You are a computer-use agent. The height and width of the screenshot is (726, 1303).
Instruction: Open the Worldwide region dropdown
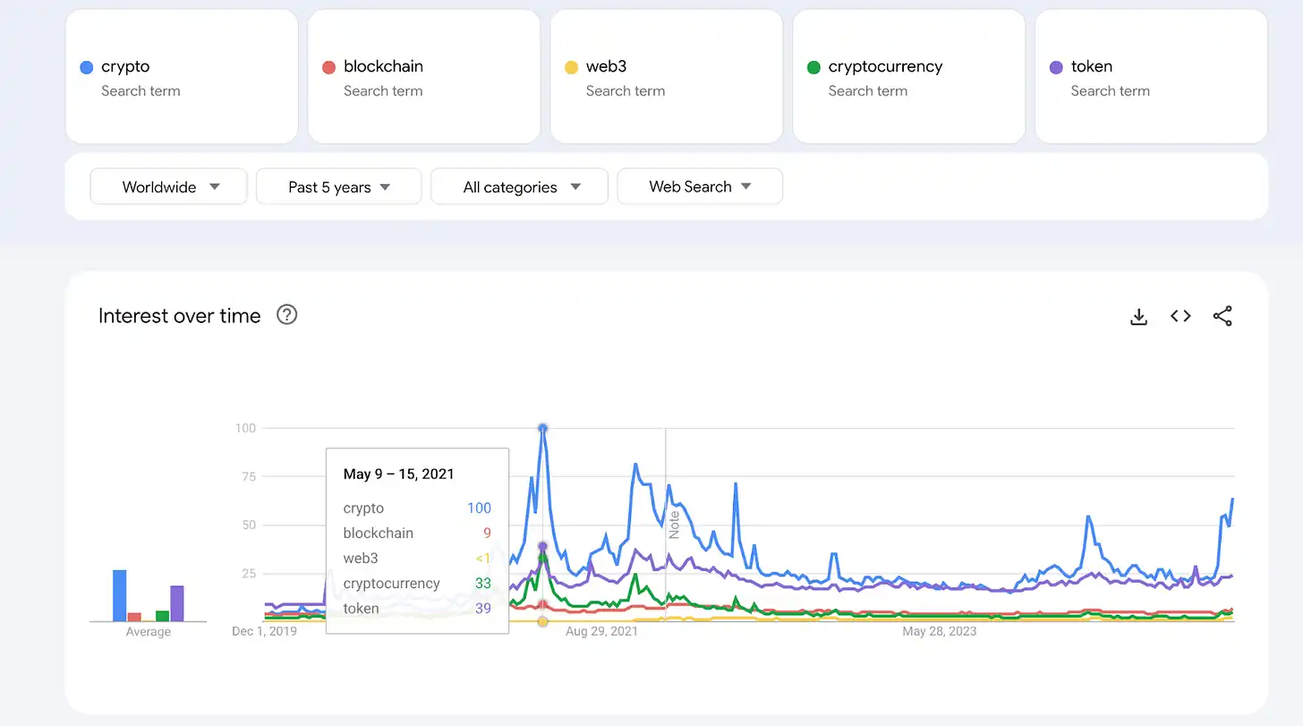pos(169,187)
